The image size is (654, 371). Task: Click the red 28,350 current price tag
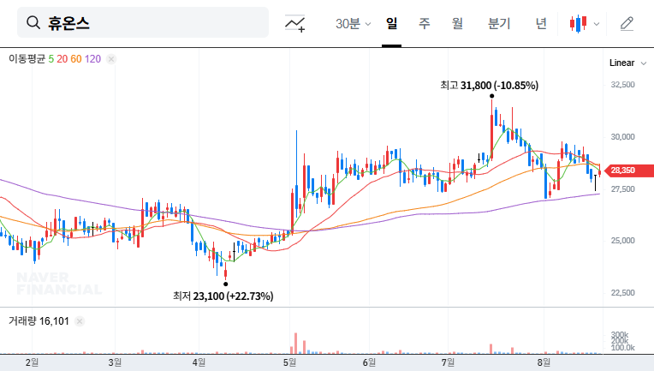(x=621, y=171)
